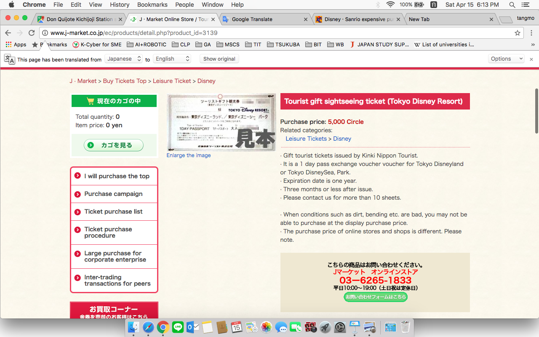The height and width of the screenshot is (337, 539).
Task: Reload the current page
Action: (x=32, y=33)
